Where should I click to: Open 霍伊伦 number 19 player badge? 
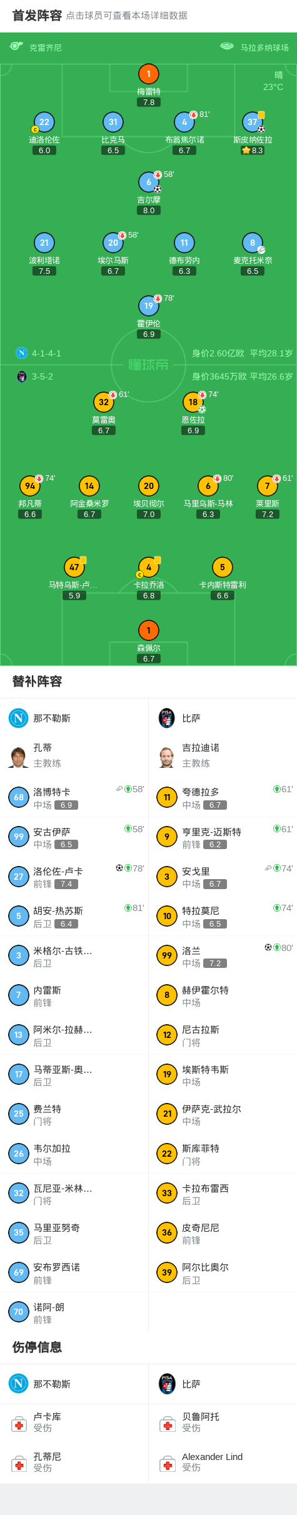tap(148, 306)
